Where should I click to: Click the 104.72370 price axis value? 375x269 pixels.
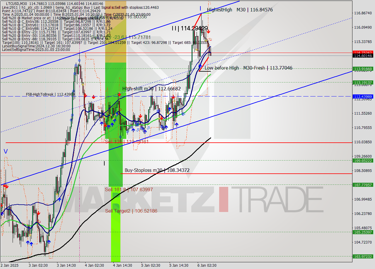pyautogui.click(x=363, y=242)
